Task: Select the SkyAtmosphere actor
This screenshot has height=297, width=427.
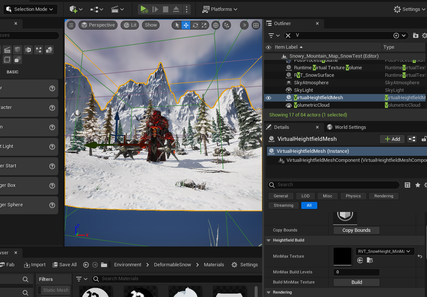Action: click(x=311, y=82)
